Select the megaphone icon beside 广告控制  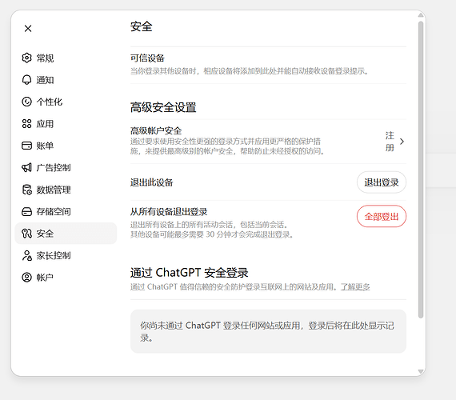pos(26,167)
